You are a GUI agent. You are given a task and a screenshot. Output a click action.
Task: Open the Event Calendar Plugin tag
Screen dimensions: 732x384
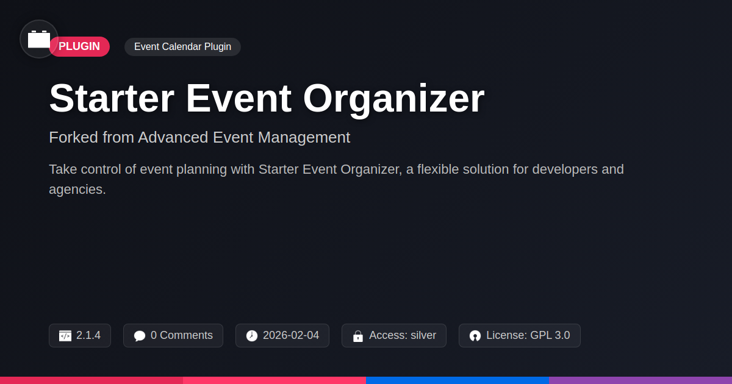tap(182, 47)
